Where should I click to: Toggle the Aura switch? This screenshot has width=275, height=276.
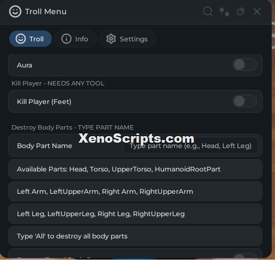click(x=245, y=65)
